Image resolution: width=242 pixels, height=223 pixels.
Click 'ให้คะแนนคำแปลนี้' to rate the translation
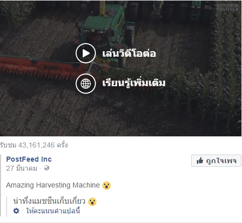pos(53,211)
